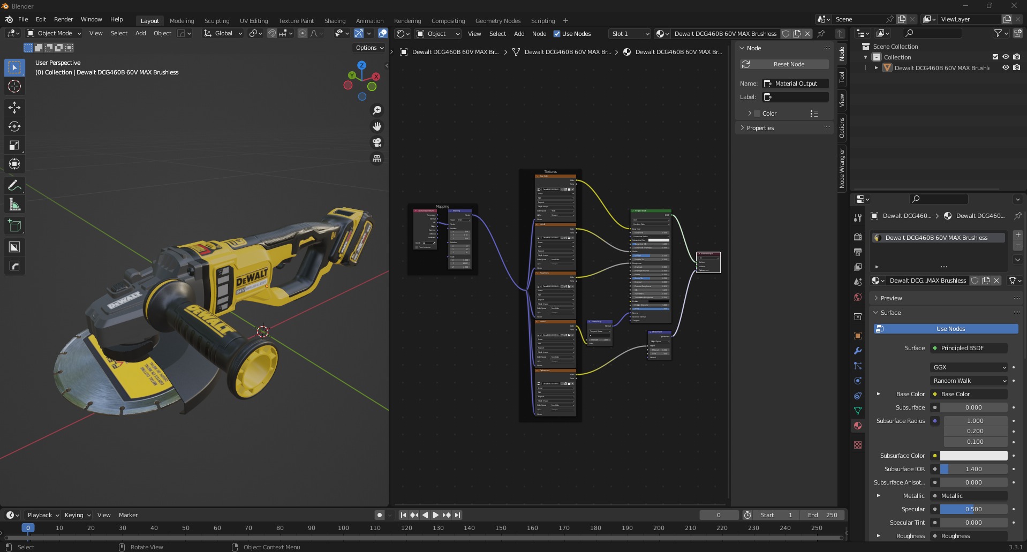Open the World properties tab
This screenshot has width=1027, height=552.
(858, 297)
